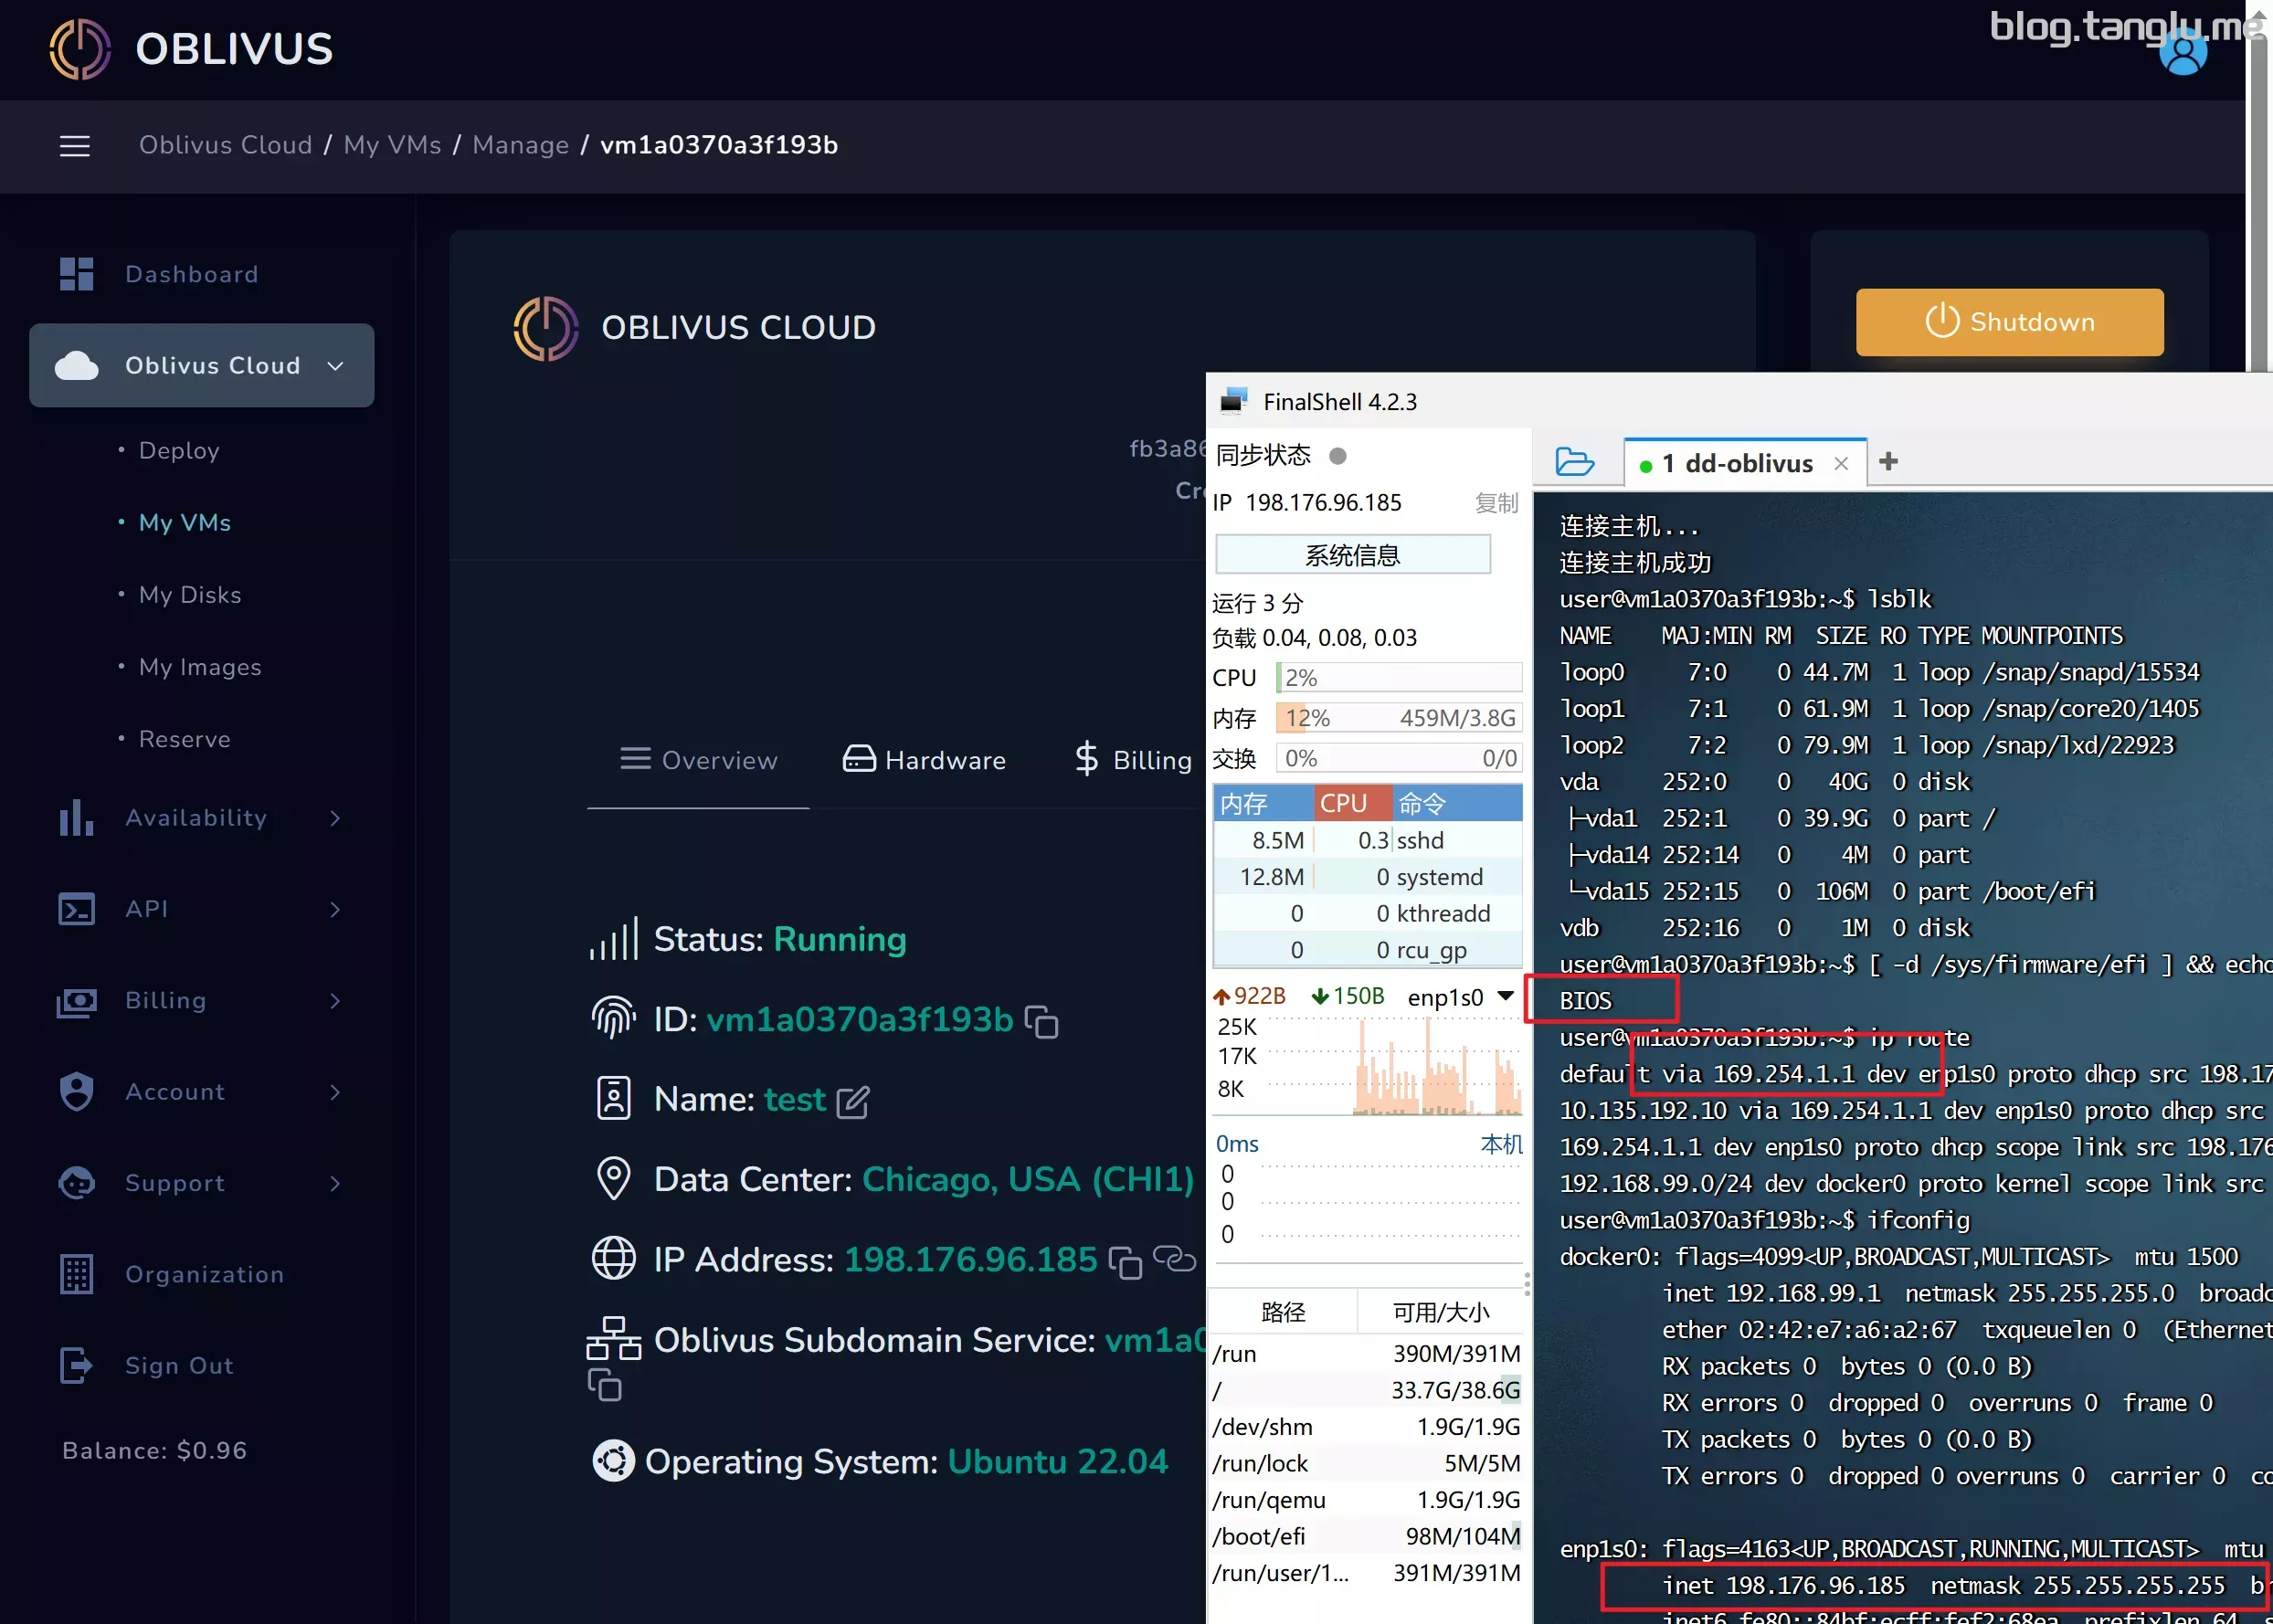This screenshot has width=2273, height=1624.
Task: Open My Disks in the sidebar
Action: [190, 594]
